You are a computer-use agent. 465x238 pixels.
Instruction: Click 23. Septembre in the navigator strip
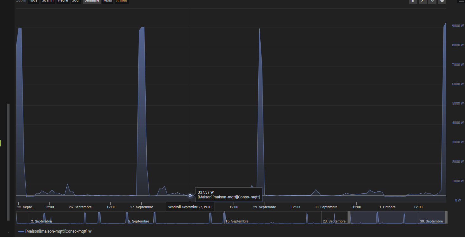coord(334,221)
